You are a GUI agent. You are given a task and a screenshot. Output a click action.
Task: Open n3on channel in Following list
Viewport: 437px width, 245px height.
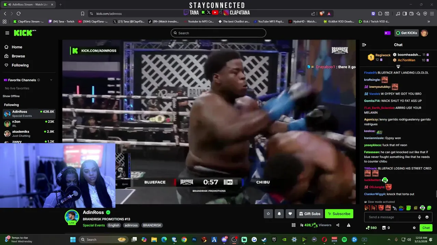pos(29,124)
